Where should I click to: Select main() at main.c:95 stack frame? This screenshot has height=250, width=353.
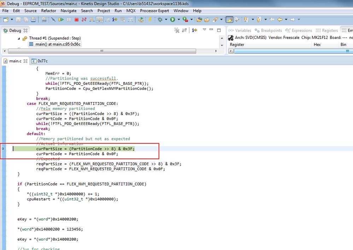[x=55, y=44]
